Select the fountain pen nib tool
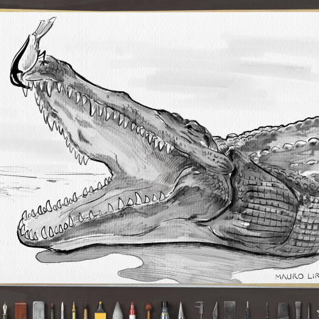 click(4, 310)
